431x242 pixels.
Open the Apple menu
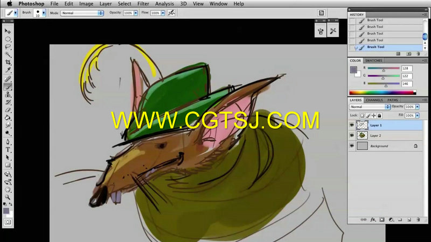point(9,4)
